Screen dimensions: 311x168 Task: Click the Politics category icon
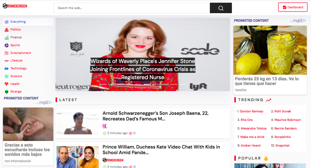(6, 30)
